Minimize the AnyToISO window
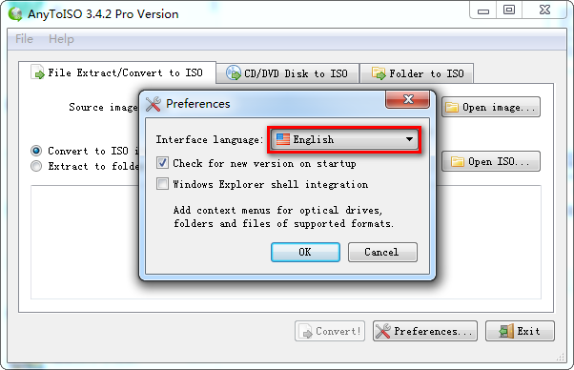Image resolution: width=574 pixels, height=370 pixels. coord(483,10)
